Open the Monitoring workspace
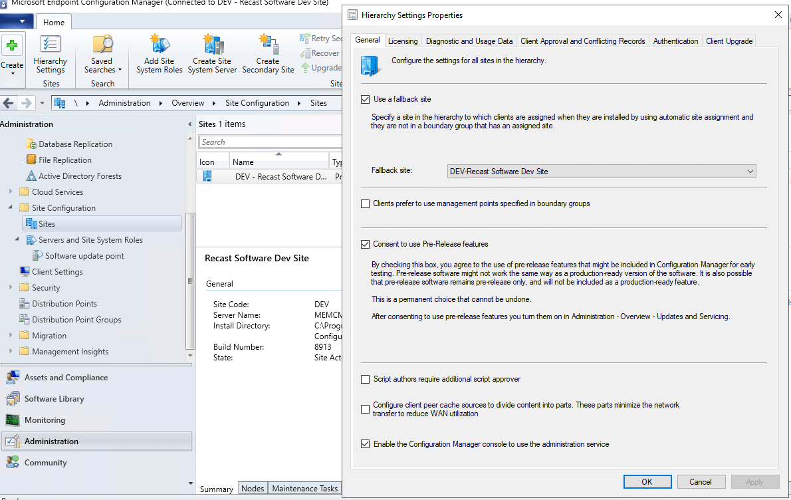This screenshot has width=791, height=500. [x=45, y=420]
